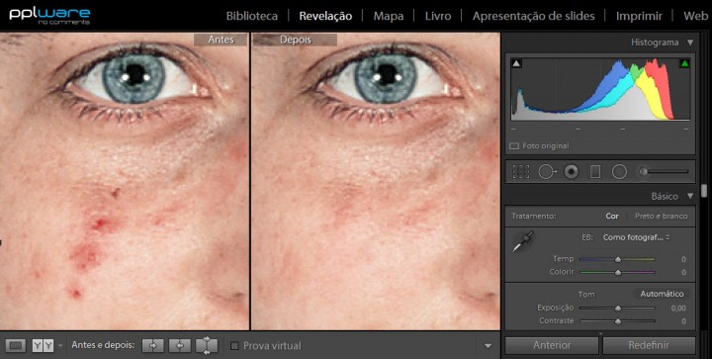712x359 pixels.
Task: Click the histogram graph
Action: point(600,89)
